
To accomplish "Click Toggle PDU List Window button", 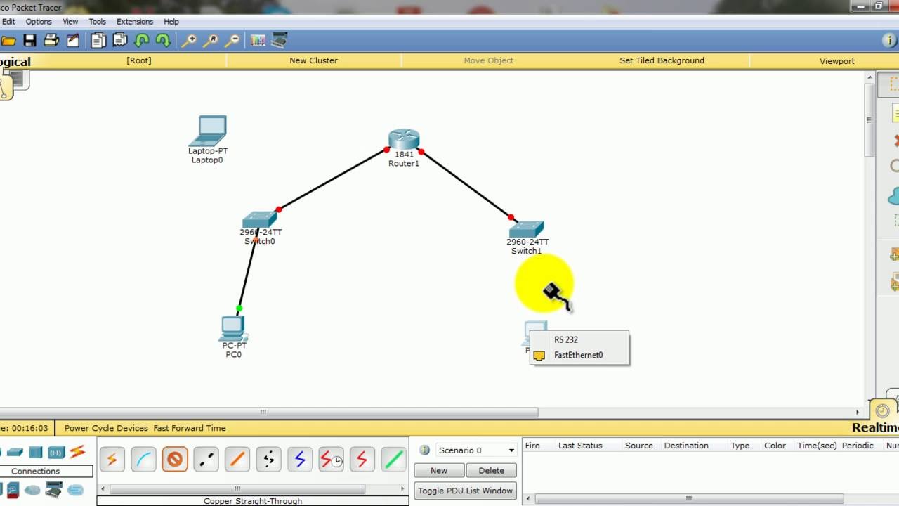I will point(466,491).
